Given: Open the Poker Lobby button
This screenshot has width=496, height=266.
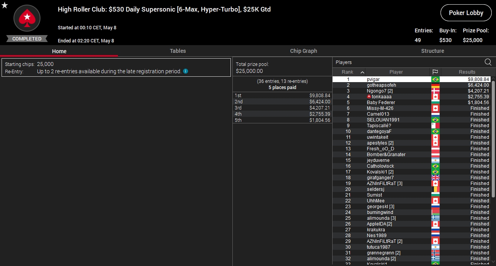Looking at the screenshot, I should click(x=466, y=13).
